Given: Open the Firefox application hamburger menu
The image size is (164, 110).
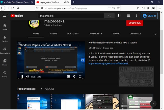Looking at the screenshot, I should point(160,8).
